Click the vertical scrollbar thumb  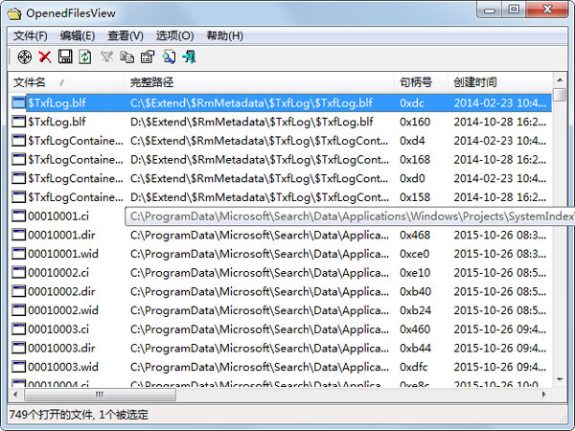pos(560,95)
